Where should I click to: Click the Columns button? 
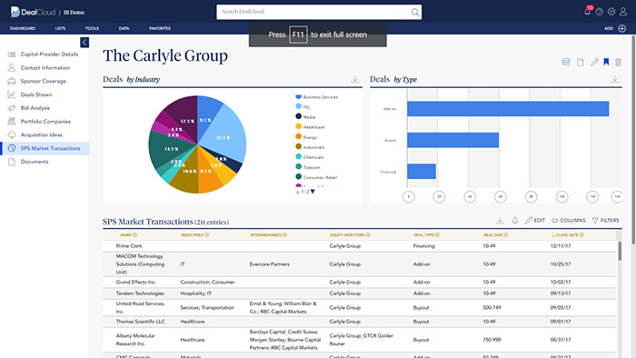pos(568,220)
